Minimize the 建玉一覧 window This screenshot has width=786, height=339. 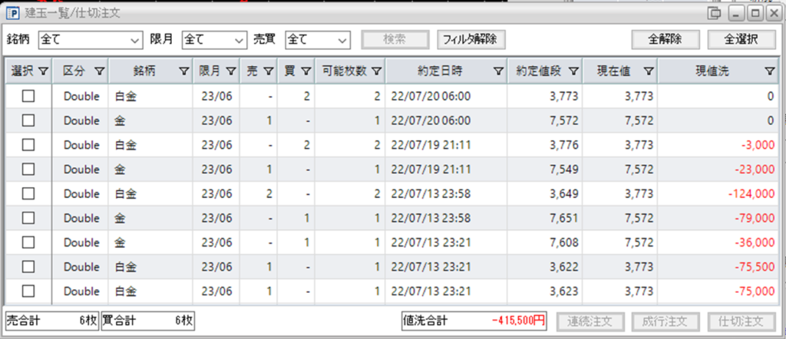click(x=736, y=13)
